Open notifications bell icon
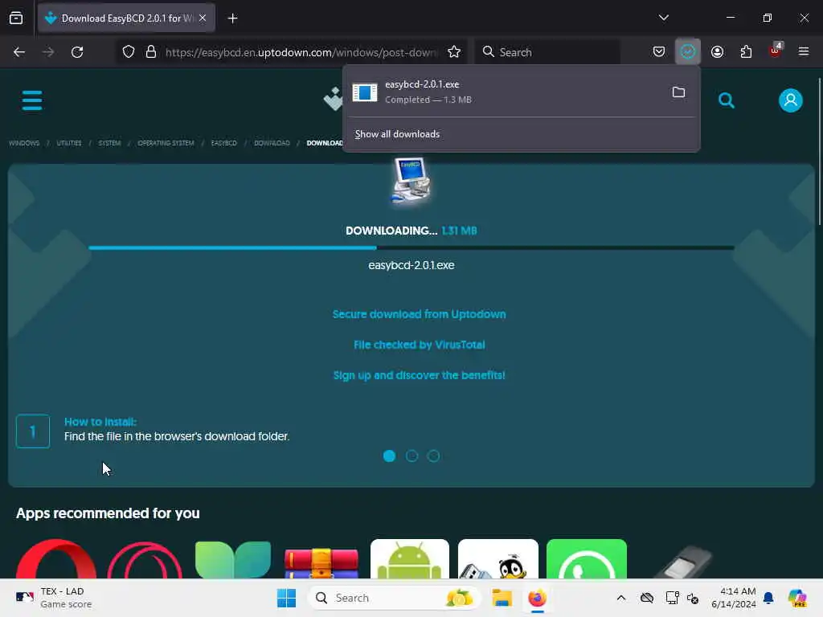Screen dimensions: 823x617 click(x=768, y=598)
